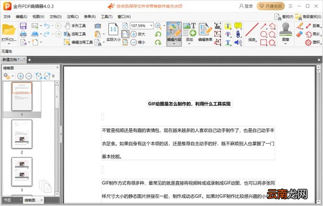Select the rectangle shape tool
This screenshot has height=206, width=323.
(x=263, y=42)
